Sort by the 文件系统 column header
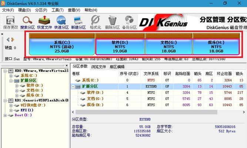This screenshot has height=148, width=247. (x=151, y=74)
